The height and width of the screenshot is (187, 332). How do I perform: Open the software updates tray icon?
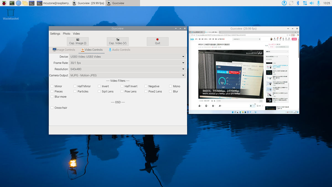284,3
